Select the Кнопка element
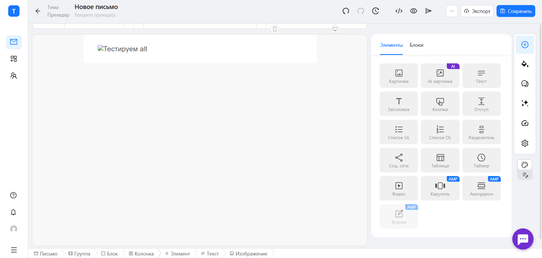Screen dimensions: 542x258 click(440, 104)
